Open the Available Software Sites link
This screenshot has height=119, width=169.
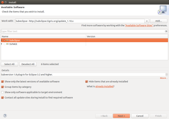(139, 25)
